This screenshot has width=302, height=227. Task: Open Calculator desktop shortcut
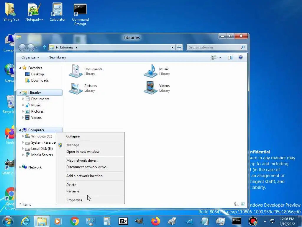[58, 12]
